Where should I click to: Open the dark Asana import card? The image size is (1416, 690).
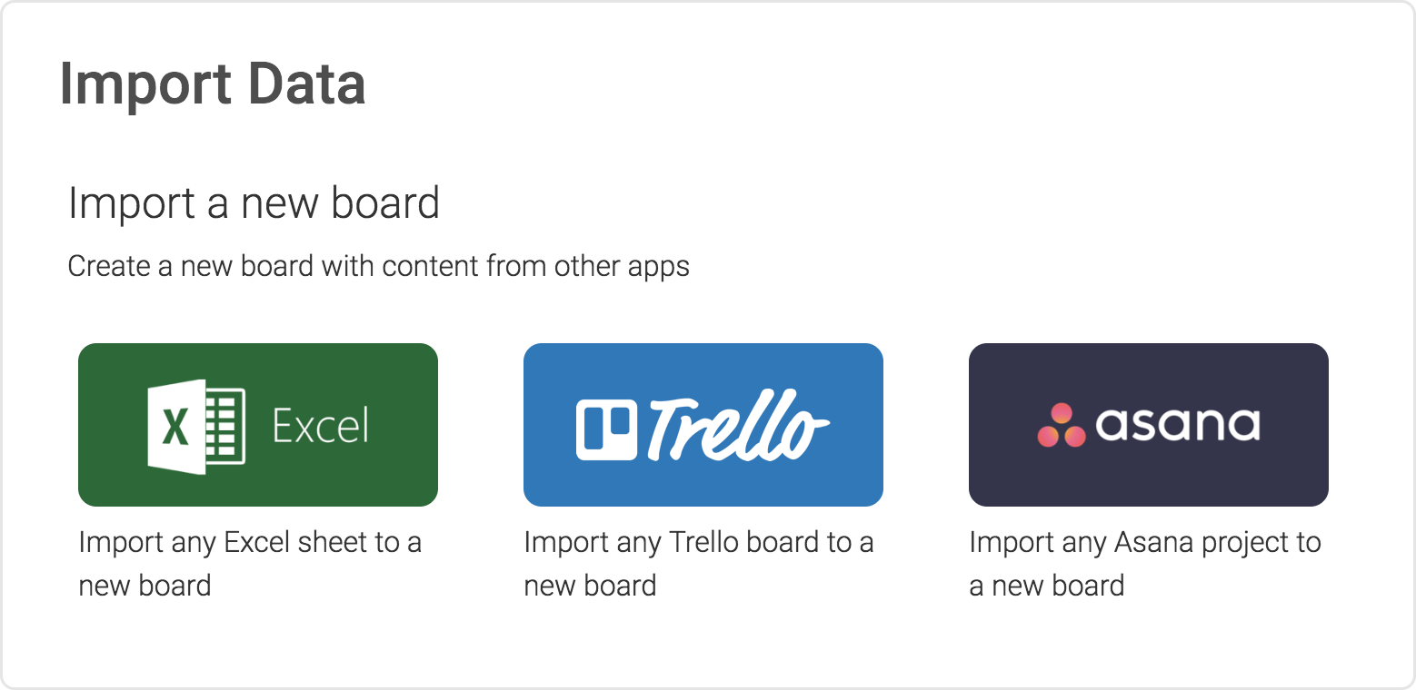tap(1149, 425)
